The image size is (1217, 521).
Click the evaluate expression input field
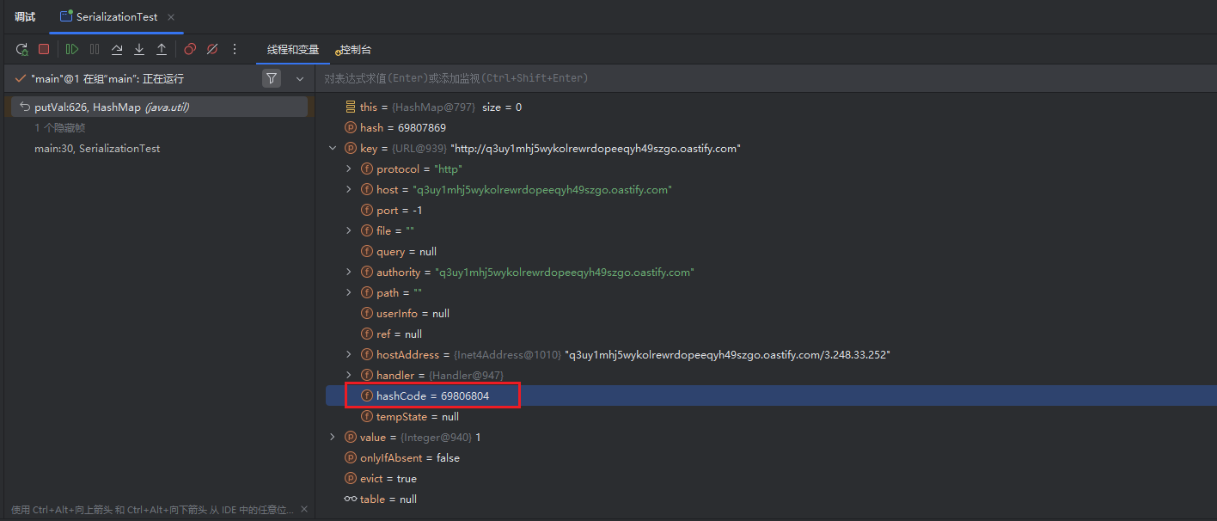[756, 78]
